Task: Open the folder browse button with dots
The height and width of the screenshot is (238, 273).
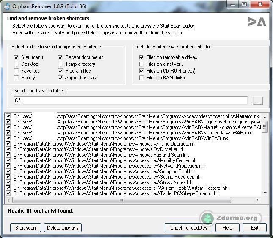Action: click(x=258, y=101)
